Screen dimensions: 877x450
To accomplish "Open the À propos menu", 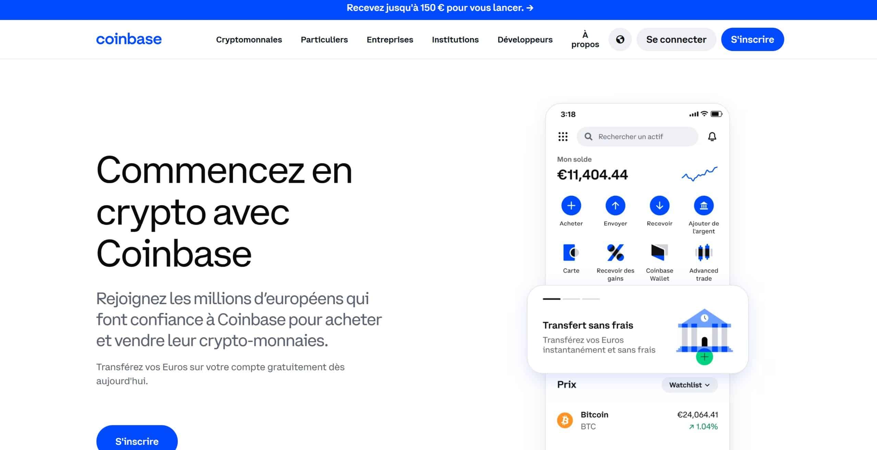I will [x=585, y=39].
